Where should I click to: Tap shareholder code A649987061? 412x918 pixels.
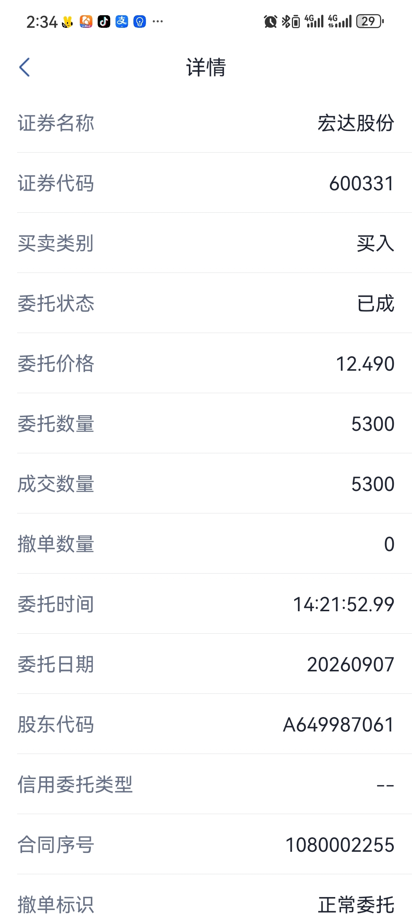(339, 724)
